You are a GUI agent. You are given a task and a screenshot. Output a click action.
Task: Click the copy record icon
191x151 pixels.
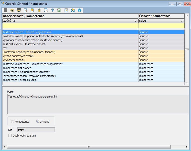[x=46, y=10]
